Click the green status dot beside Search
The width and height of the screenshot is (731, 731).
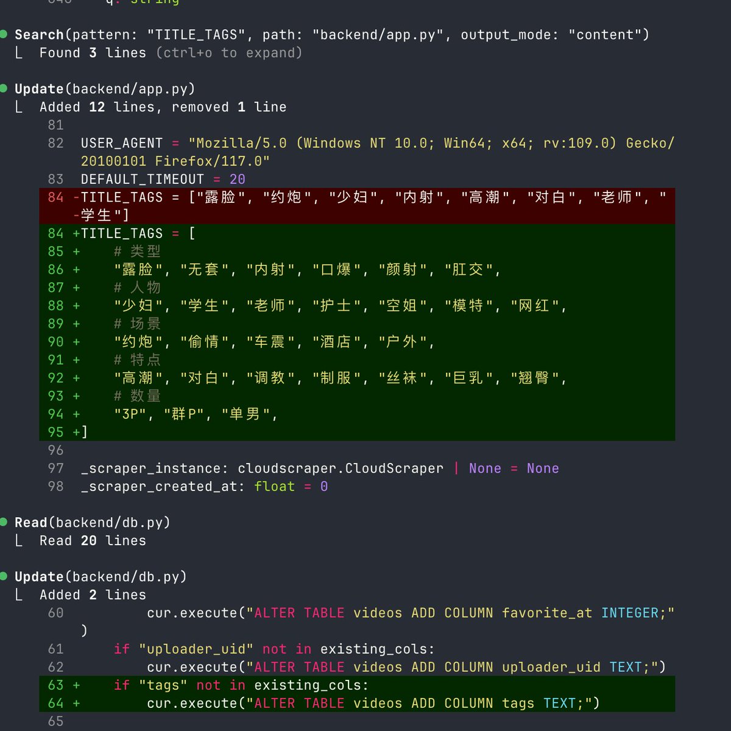pos(3,34)
